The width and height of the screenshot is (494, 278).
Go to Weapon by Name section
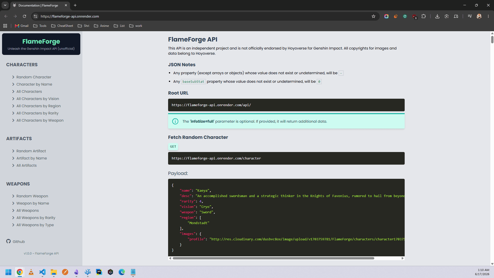(32, 203)
